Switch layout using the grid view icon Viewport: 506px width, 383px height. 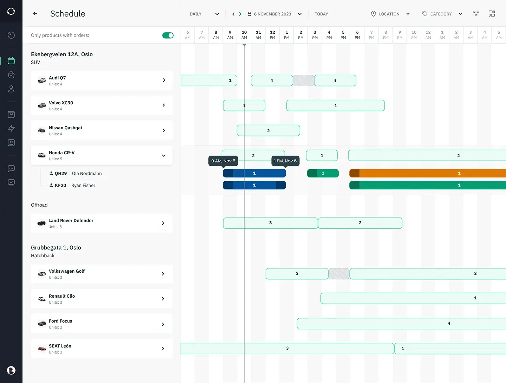tap(492, 14)
